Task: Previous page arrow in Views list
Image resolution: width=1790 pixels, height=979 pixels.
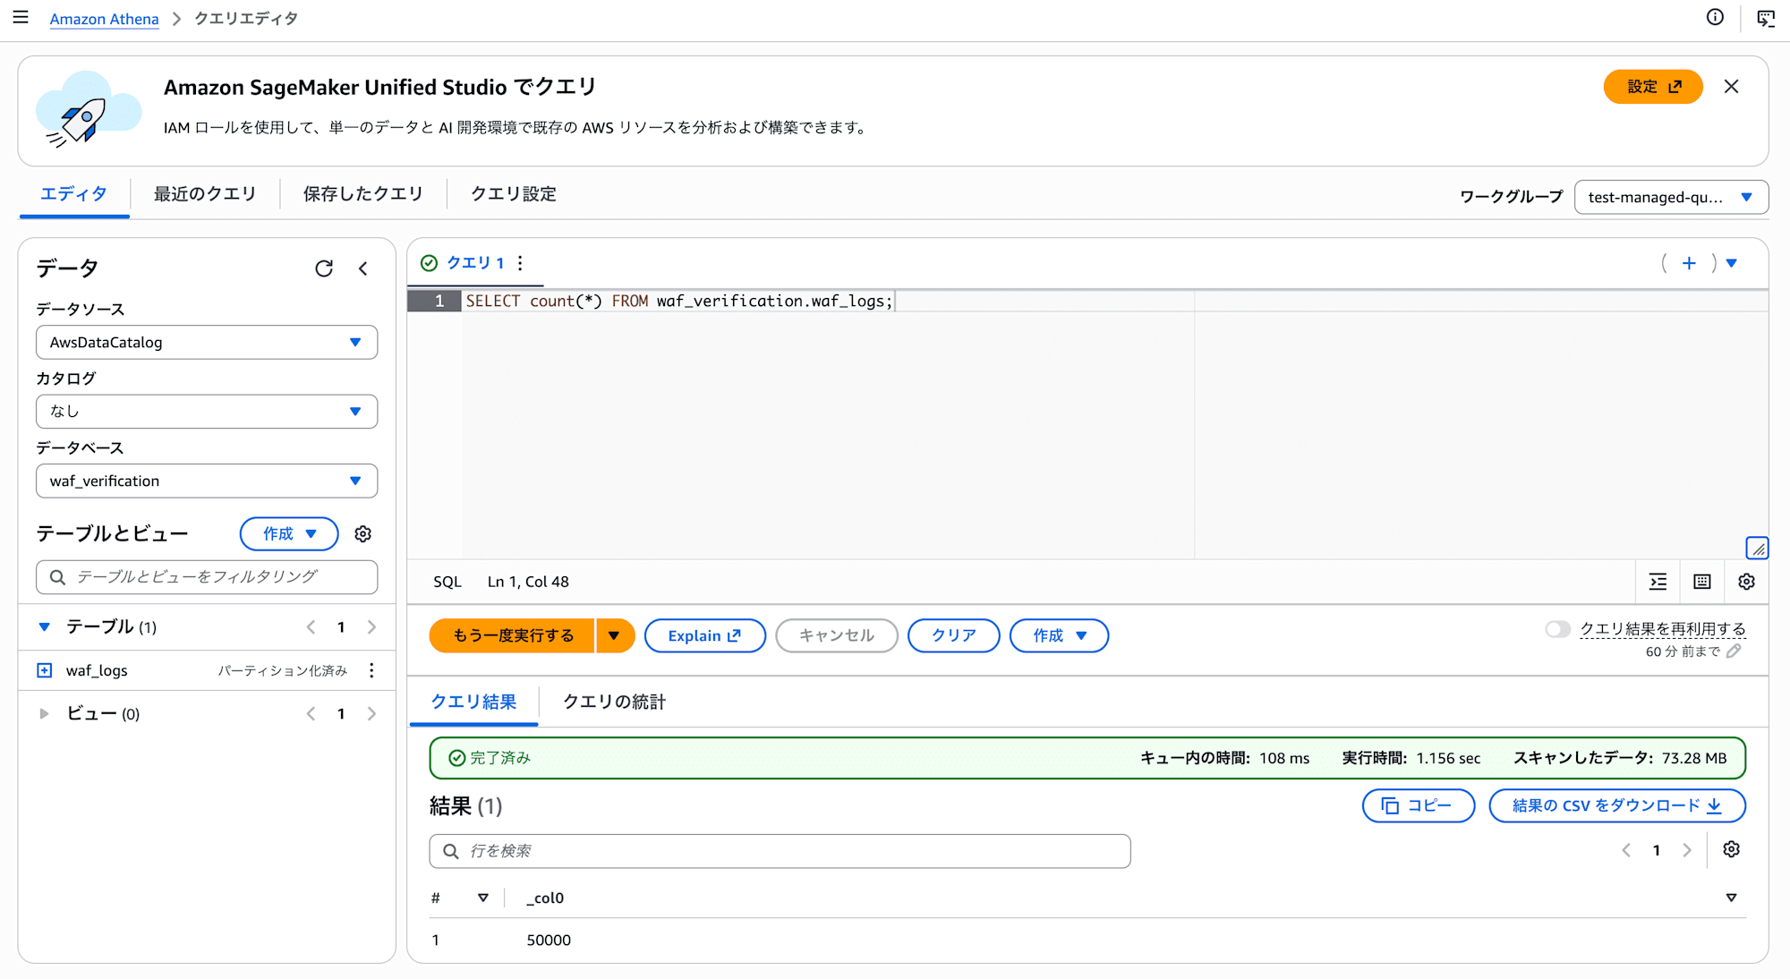Action: pos(311,714)
